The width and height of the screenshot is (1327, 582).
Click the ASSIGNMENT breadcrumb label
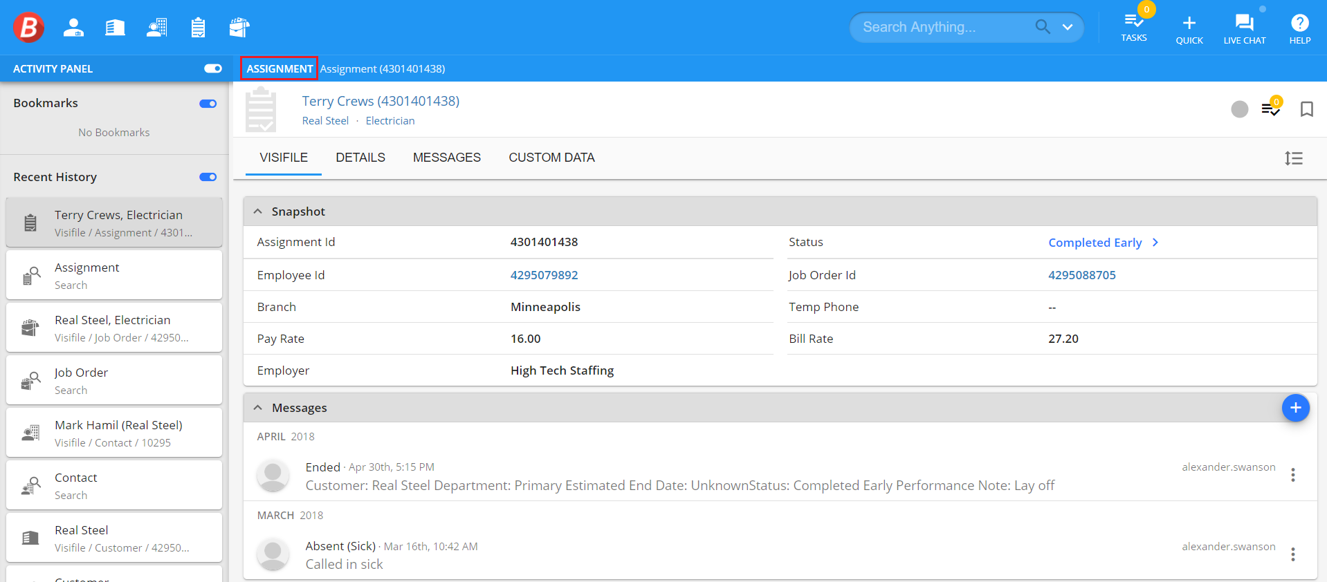280,68
